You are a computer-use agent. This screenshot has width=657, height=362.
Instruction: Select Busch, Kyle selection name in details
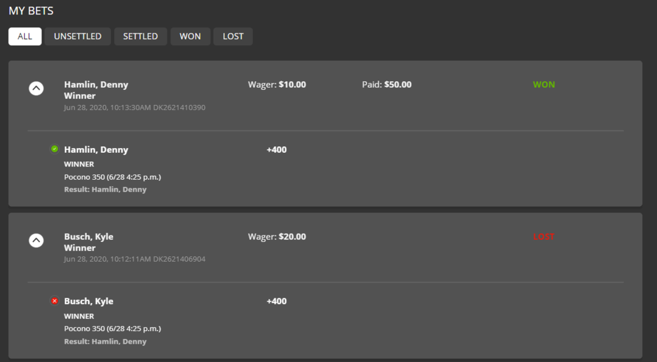point(89,301)
